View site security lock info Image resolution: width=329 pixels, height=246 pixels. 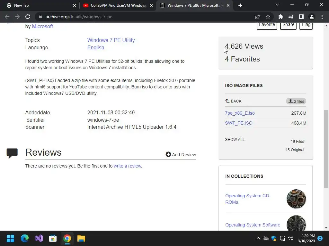tap(40, 17)
